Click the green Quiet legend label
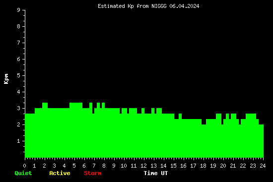The height and width of the screenshot is (182, 273). point(23,173)
